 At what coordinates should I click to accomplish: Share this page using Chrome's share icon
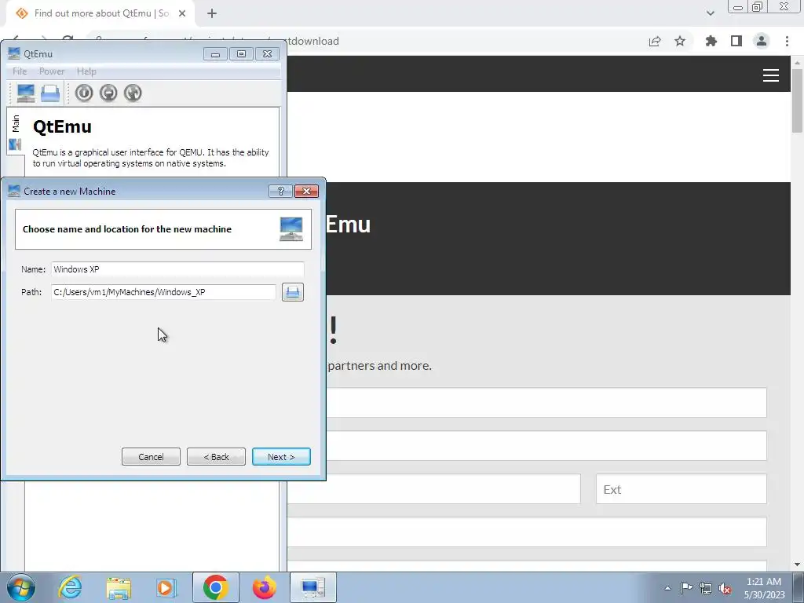[655, 41]
